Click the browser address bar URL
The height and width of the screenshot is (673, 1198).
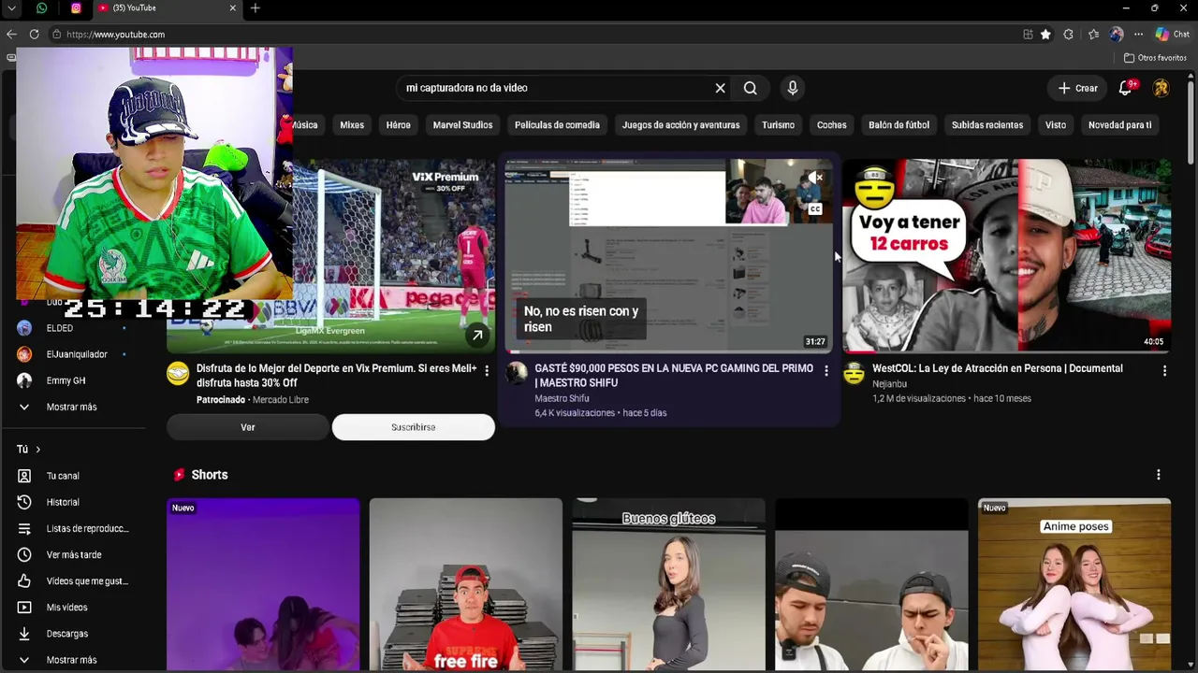[115, 35]
